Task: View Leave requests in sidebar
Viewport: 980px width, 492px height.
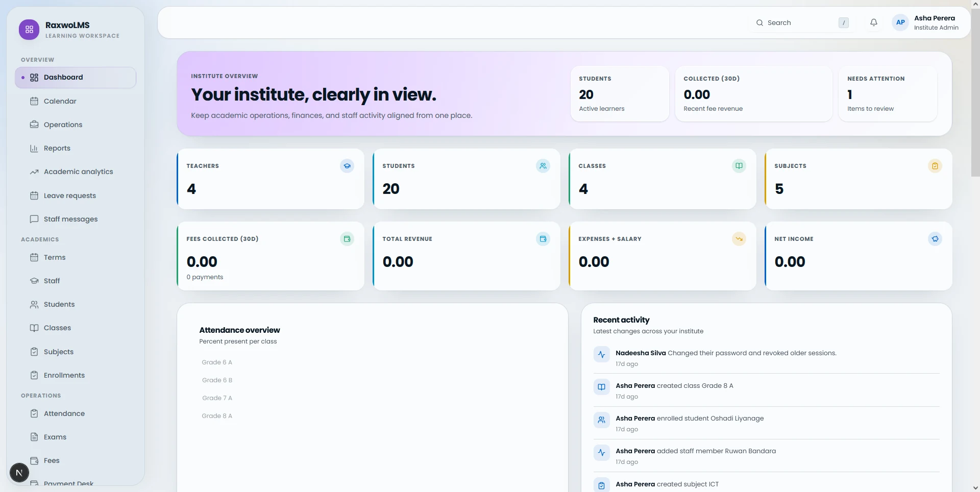Action: [76, 195]
